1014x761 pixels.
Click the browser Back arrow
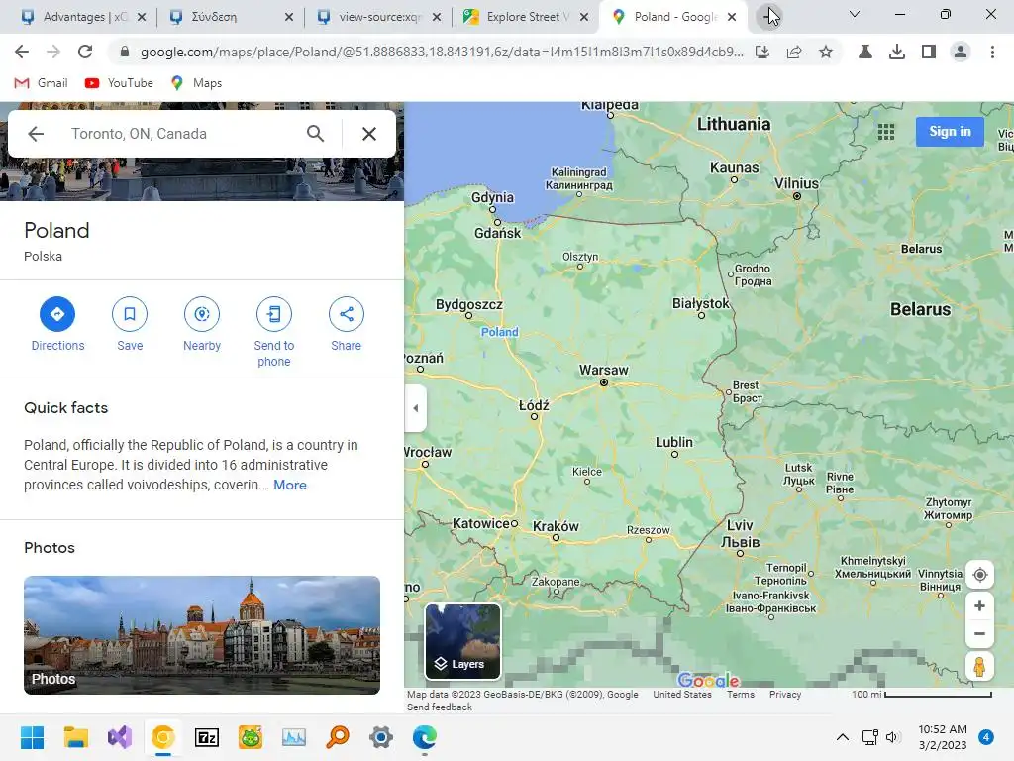coord(22,52)
